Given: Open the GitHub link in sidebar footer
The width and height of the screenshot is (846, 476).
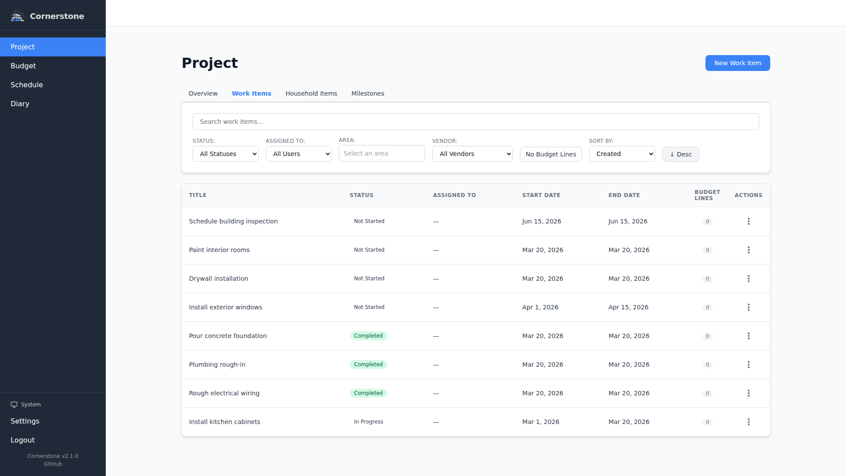Looking at the screenshot, I should point(52,464).
